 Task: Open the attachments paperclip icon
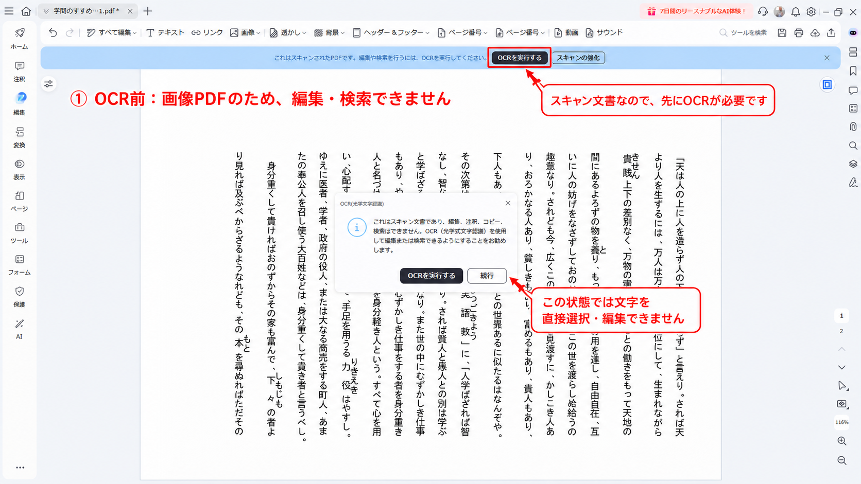[853, 127]
